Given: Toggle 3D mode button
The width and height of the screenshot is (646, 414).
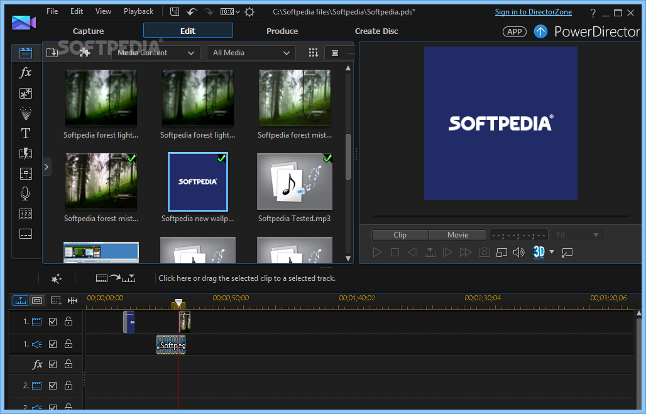Looking at the screenshot, I should pyautogui.click(x=539, y=251).
